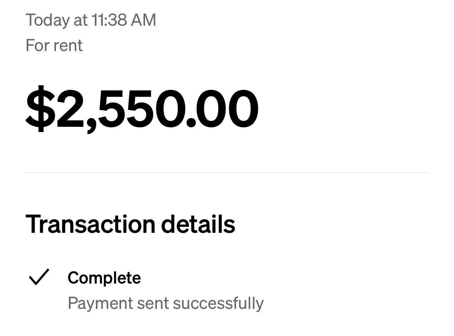
Task: Tap the "Payment sent successfully" message
Action: (x=165, y=303)
